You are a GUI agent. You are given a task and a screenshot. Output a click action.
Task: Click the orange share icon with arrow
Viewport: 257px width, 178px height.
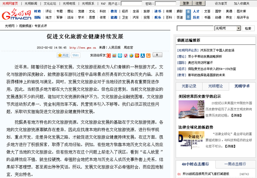click(x=148, y=55)
